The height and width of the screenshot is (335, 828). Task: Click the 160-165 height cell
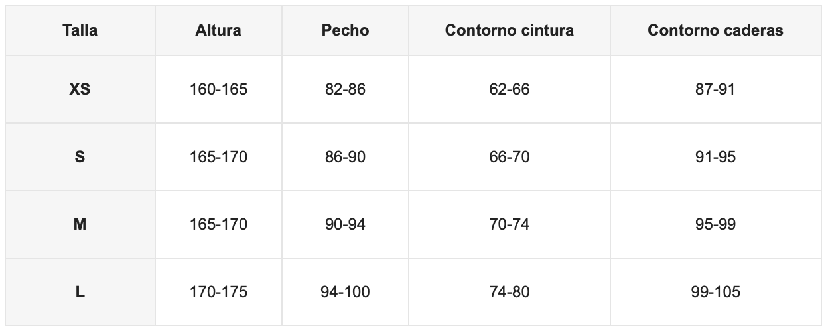(218, 89)
